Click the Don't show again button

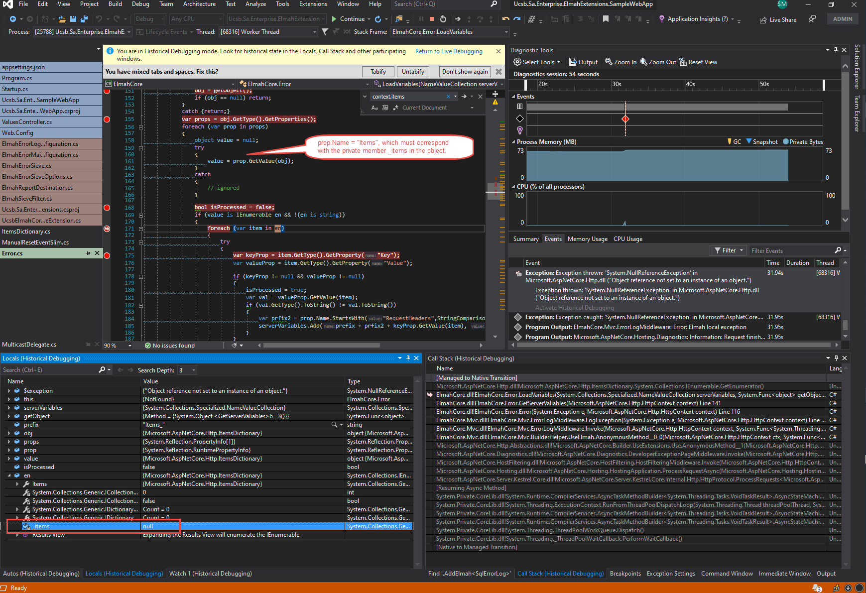click(465, 72)
